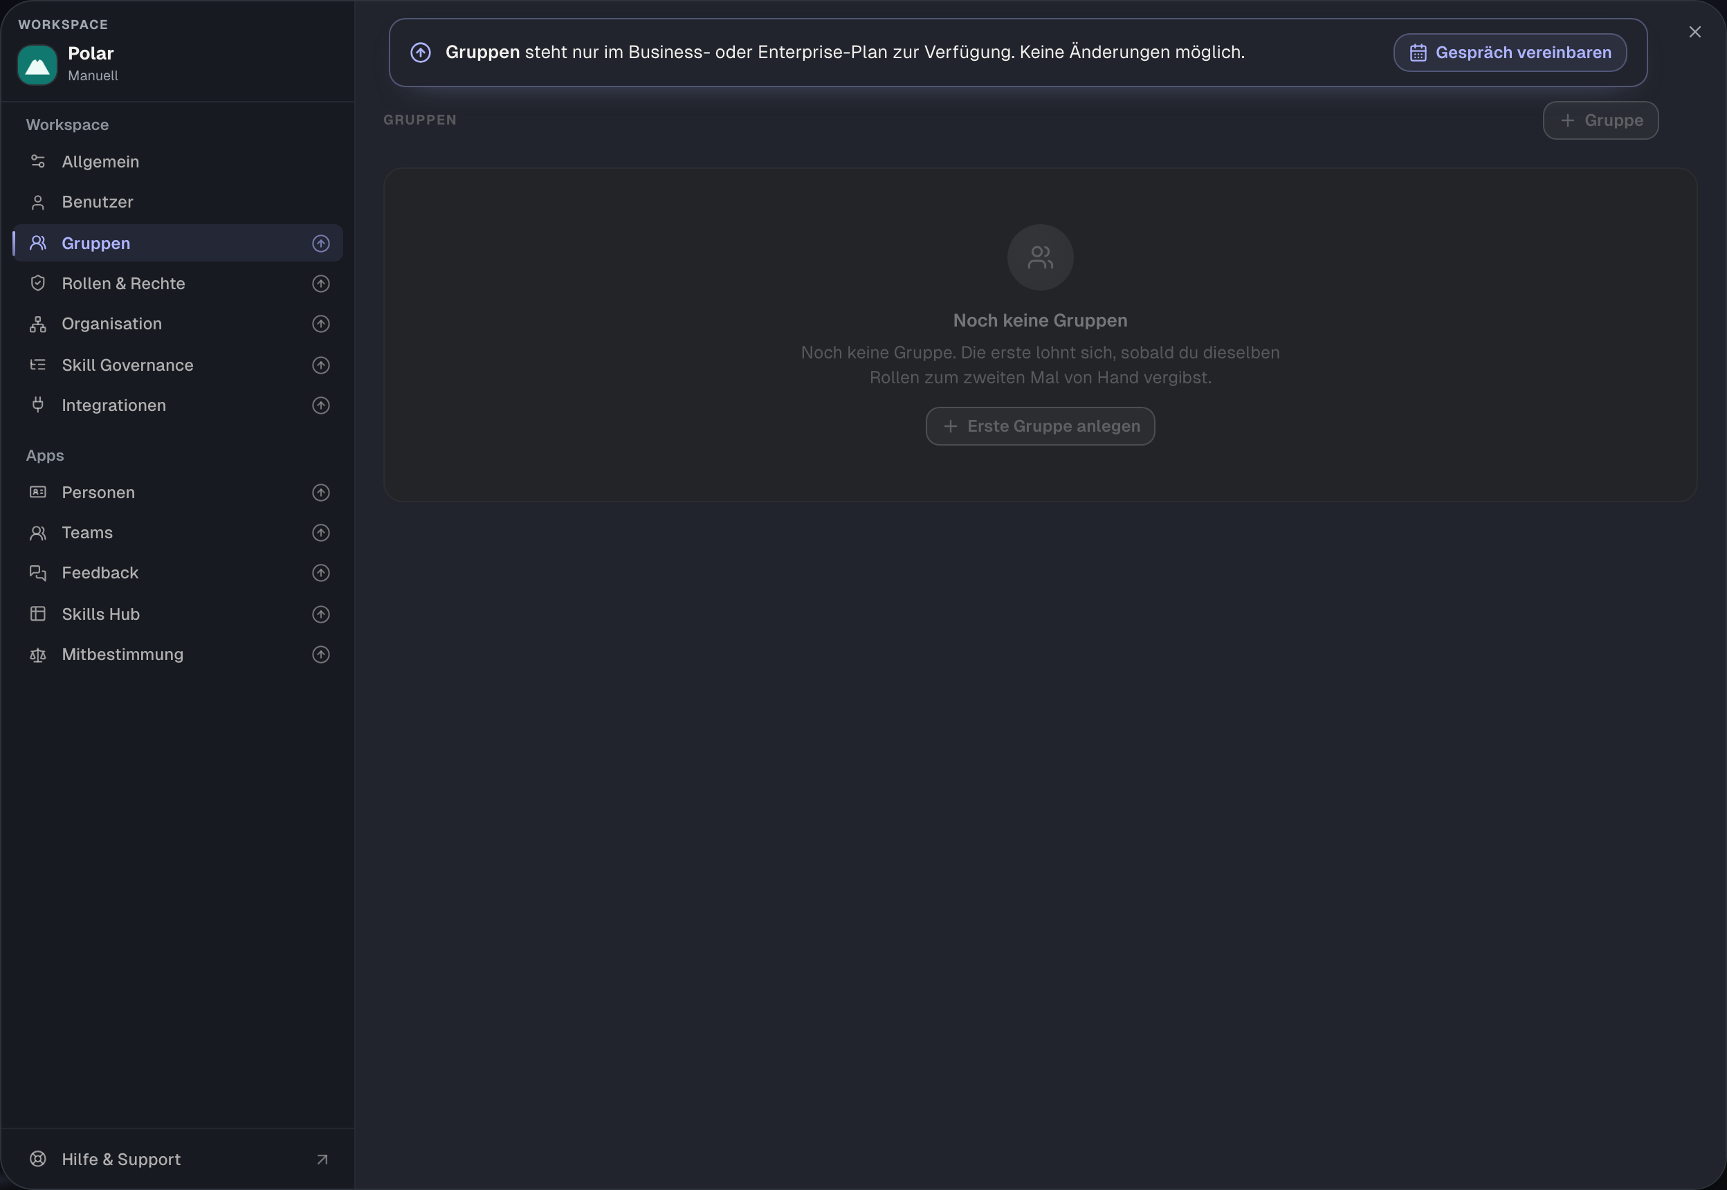1727x1190 pixels.
Task: Click Gespräch vereinbaren button
Action: click(1510, 53)
